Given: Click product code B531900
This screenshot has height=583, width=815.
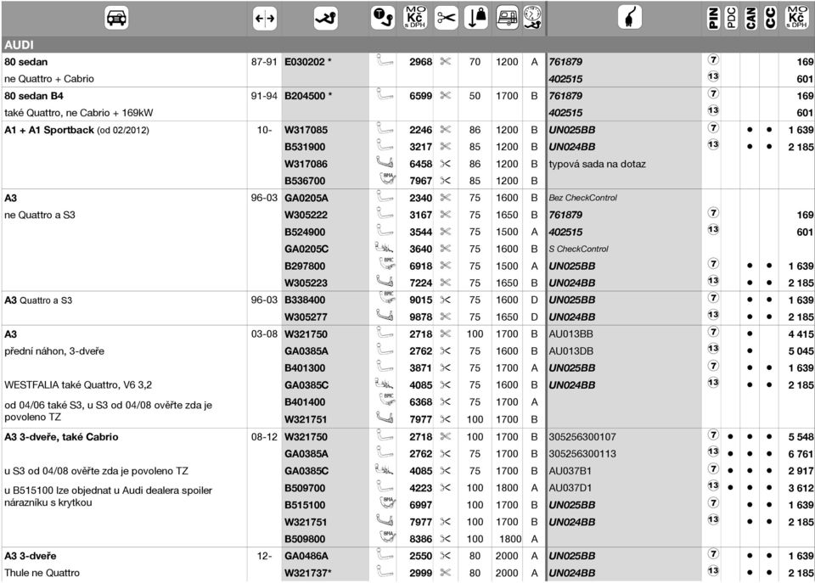Looking at the screenshot, I should [x=305, y=147].
